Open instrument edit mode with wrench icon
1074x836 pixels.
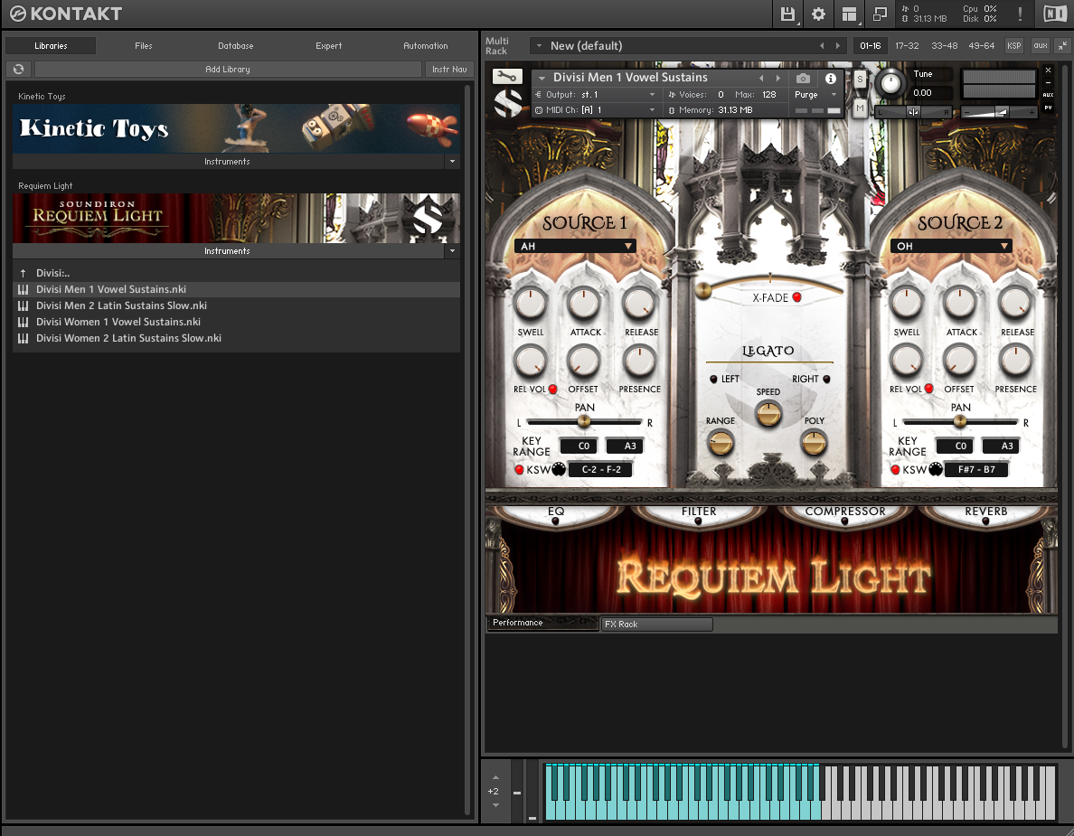click(507, 77)
